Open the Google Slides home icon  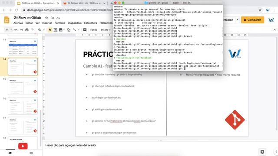point(7,20)
